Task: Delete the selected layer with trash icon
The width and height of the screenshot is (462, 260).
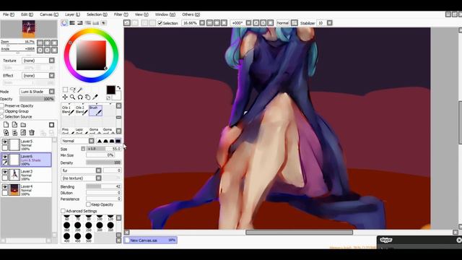Action: 32,133
